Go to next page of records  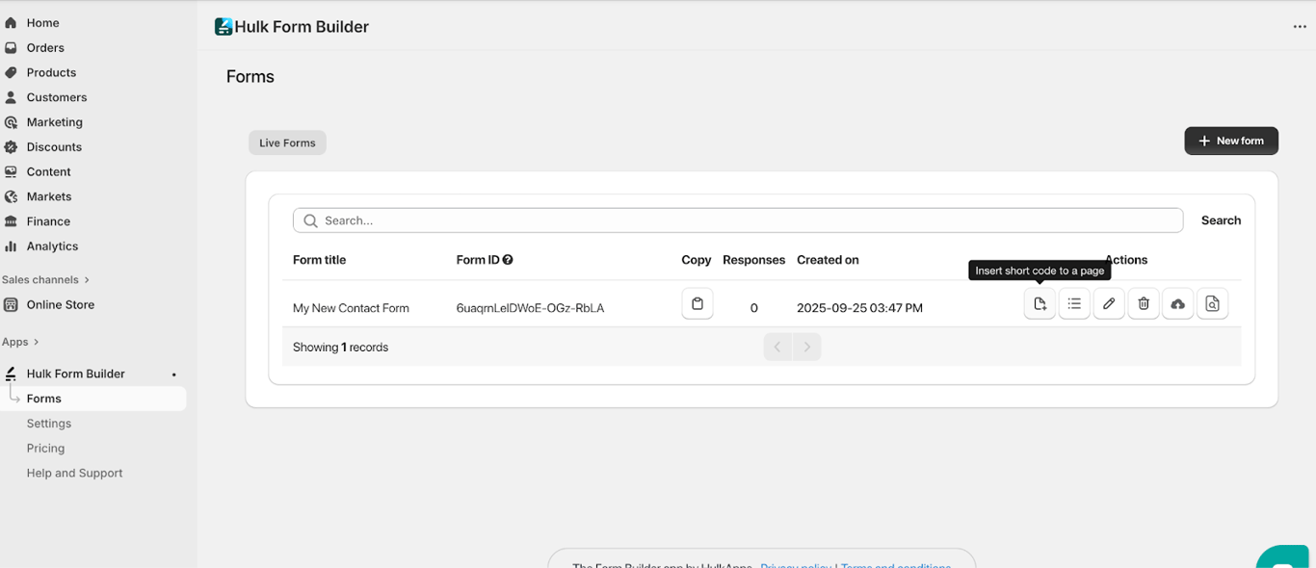(x=807, y=347)
